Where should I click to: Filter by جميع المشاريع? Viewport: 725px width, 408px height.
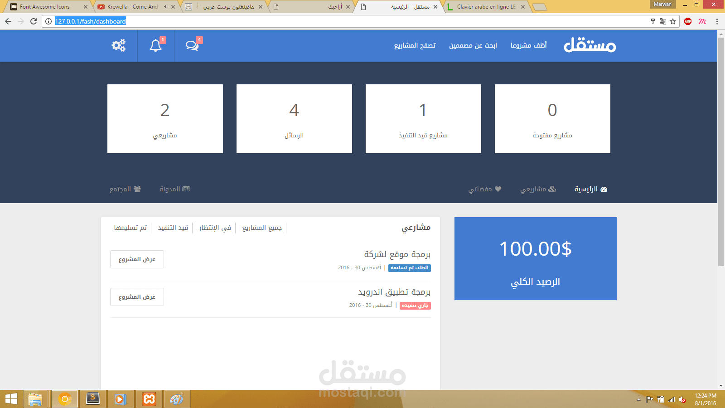click(x=262, y=228)
